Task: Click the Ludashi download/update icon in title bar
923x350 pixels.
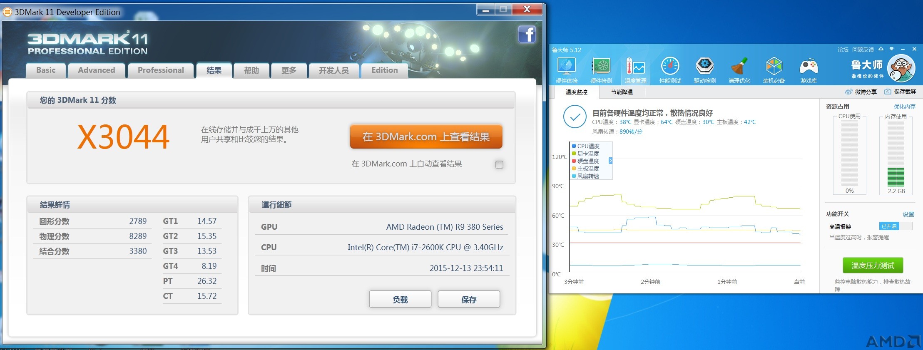Action: coord(881,49)
